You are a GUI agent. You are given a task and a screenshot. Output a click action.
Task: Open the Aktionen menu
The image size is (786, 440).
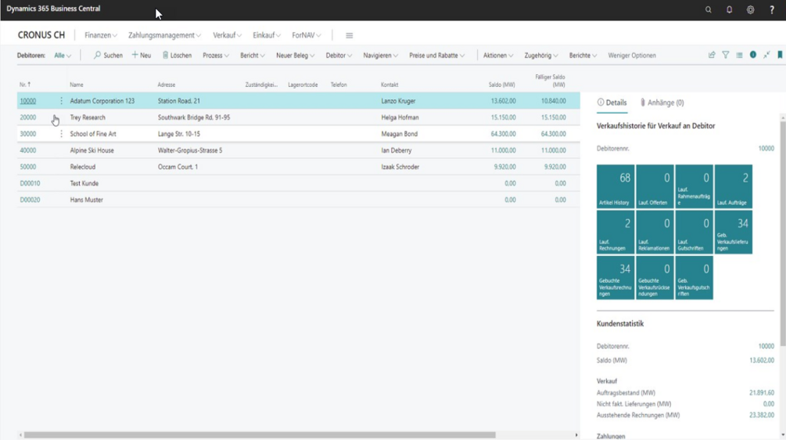click(x=497, y=55)
